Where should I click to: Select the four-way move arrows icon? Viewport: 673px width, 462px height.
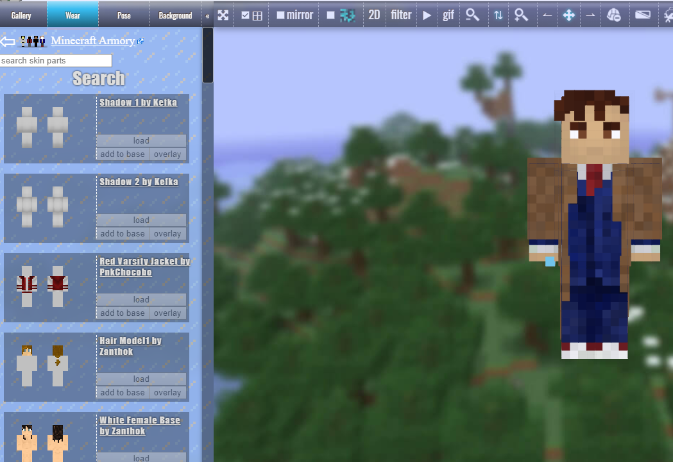click(569, 15)
